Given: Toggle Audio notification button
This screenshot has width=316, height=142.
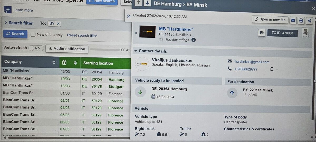Looking at the screenshot, I should 67,49.
